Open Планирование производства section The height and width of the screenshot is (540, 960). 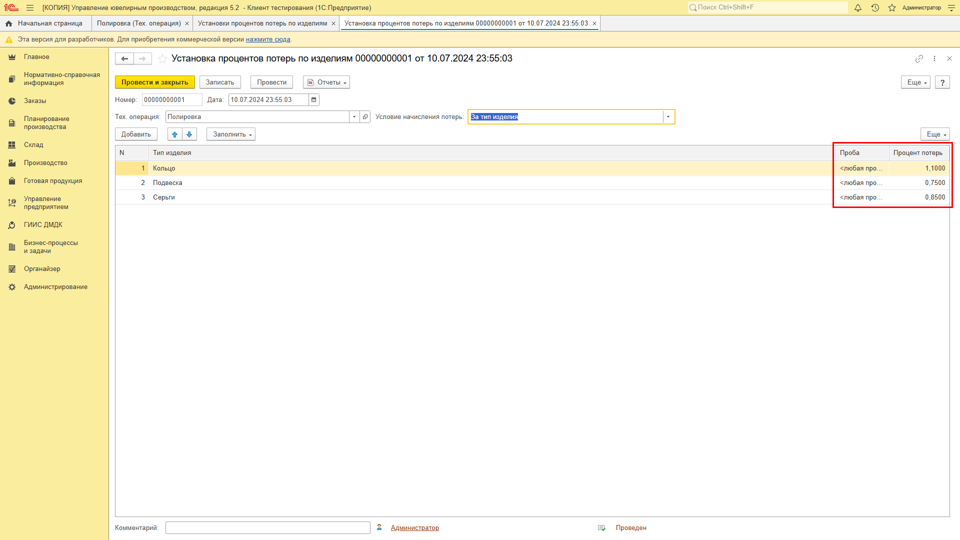[54, 123]
